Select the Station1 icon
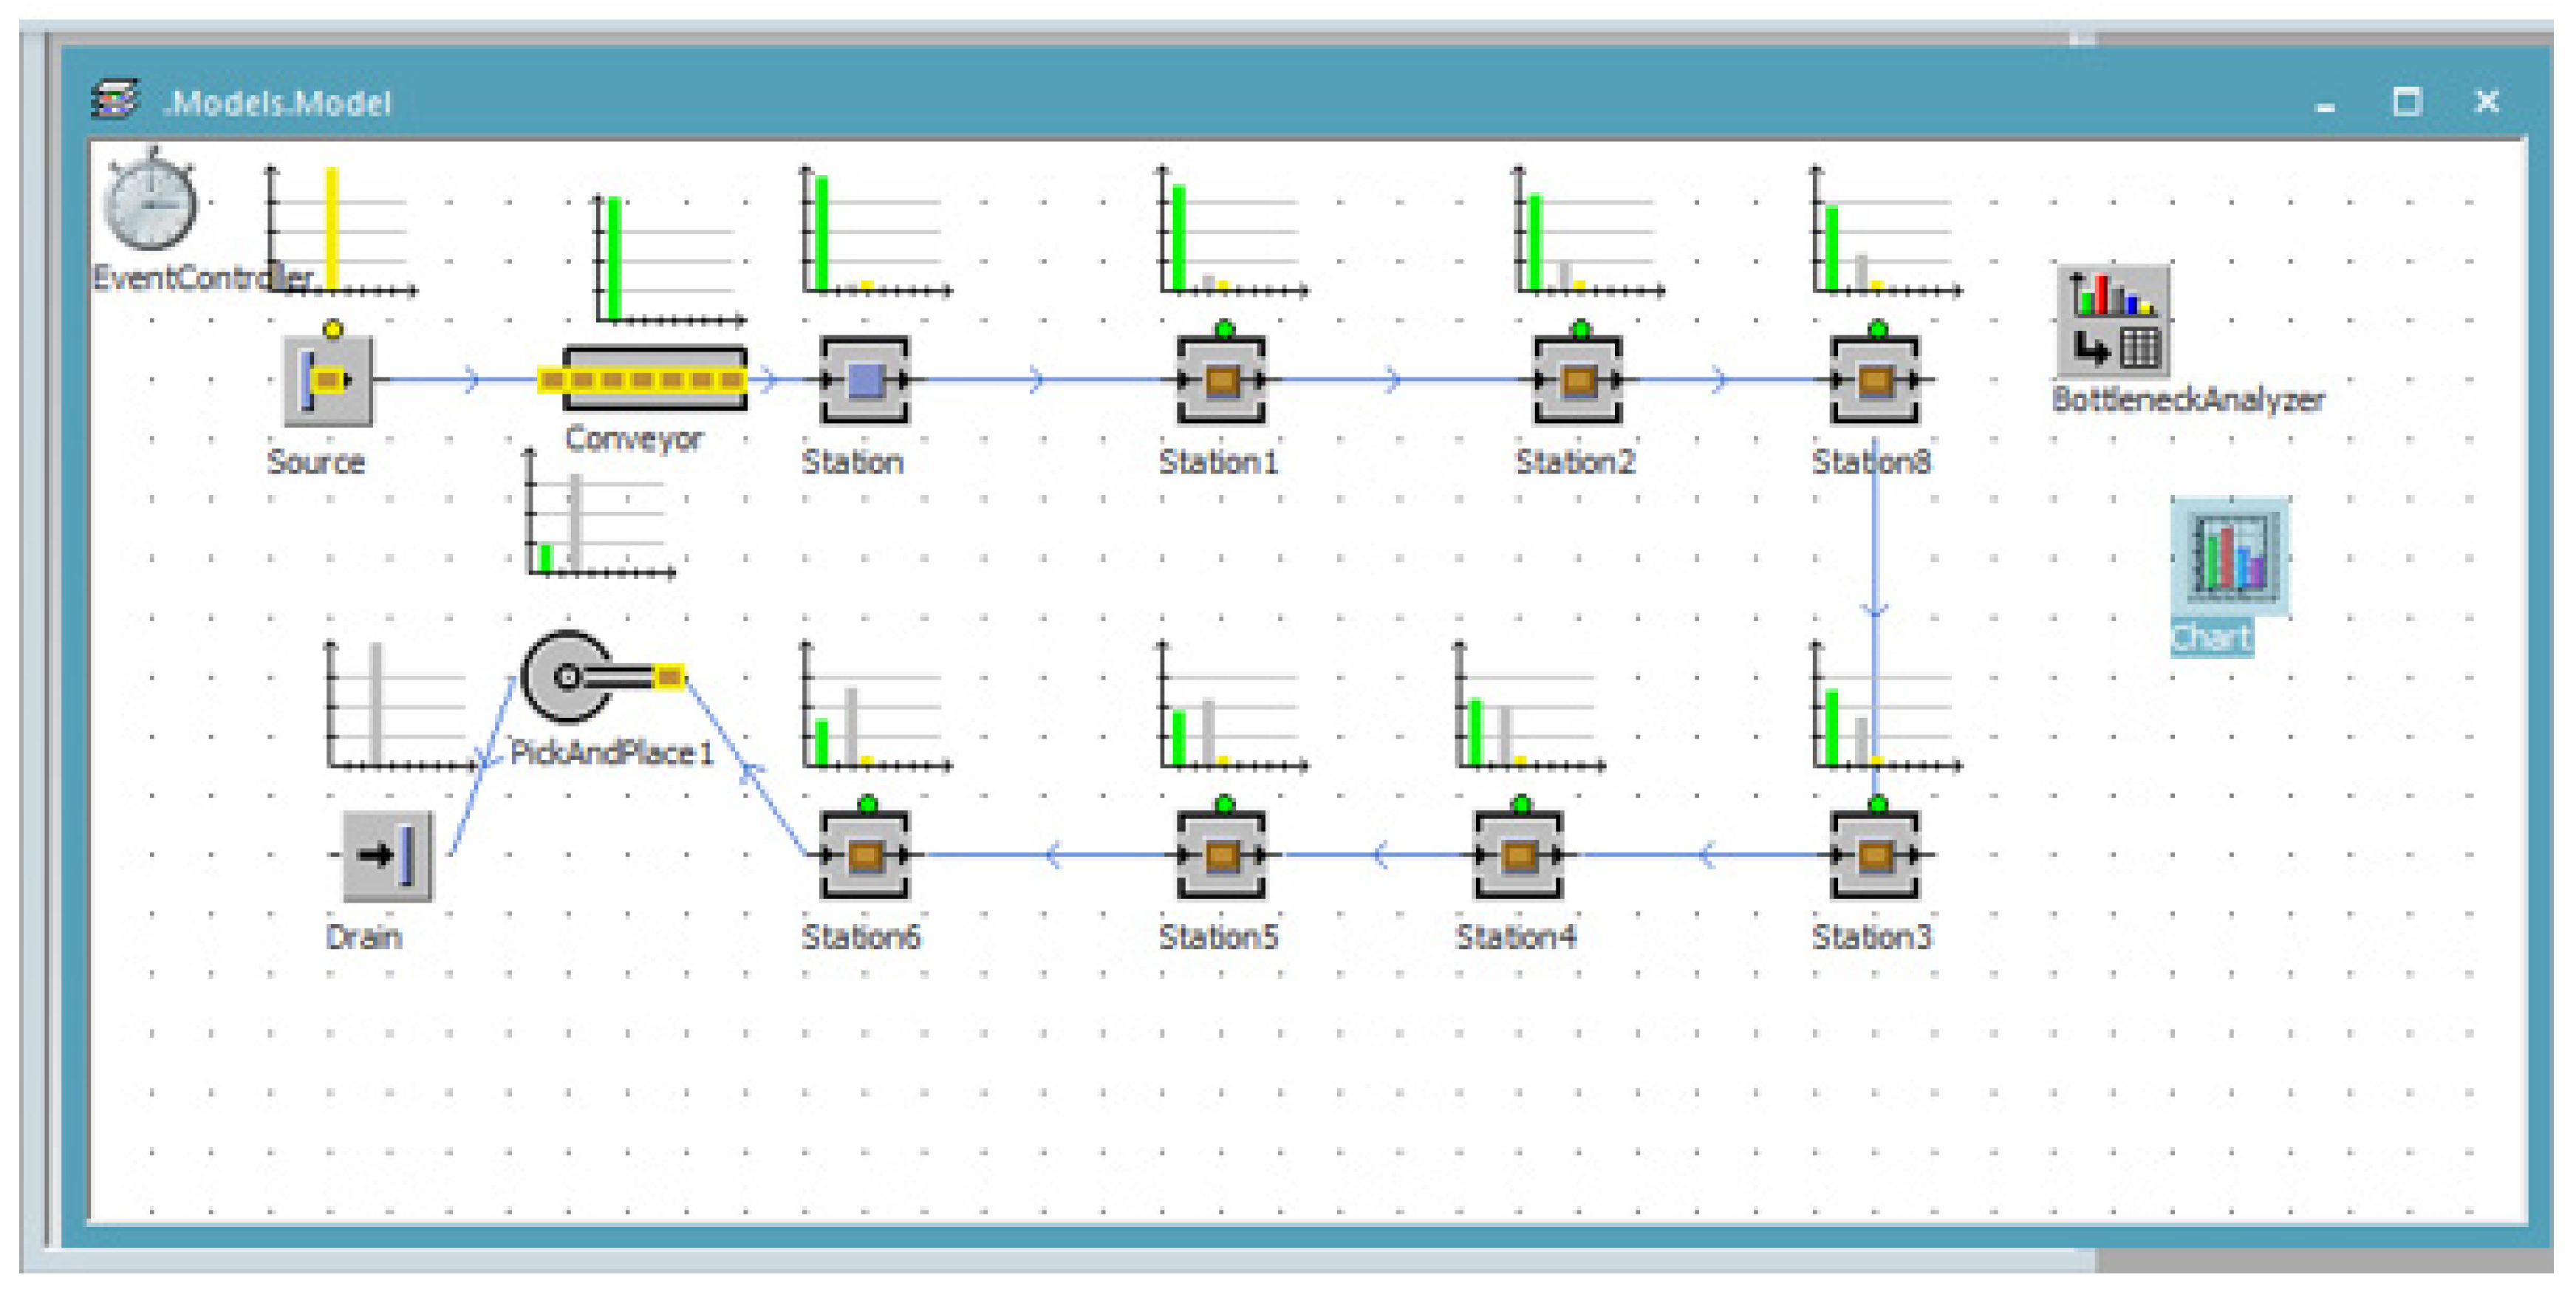Image resolution: width=2576 pixels, height=1300 pixels. [1221, 380]
